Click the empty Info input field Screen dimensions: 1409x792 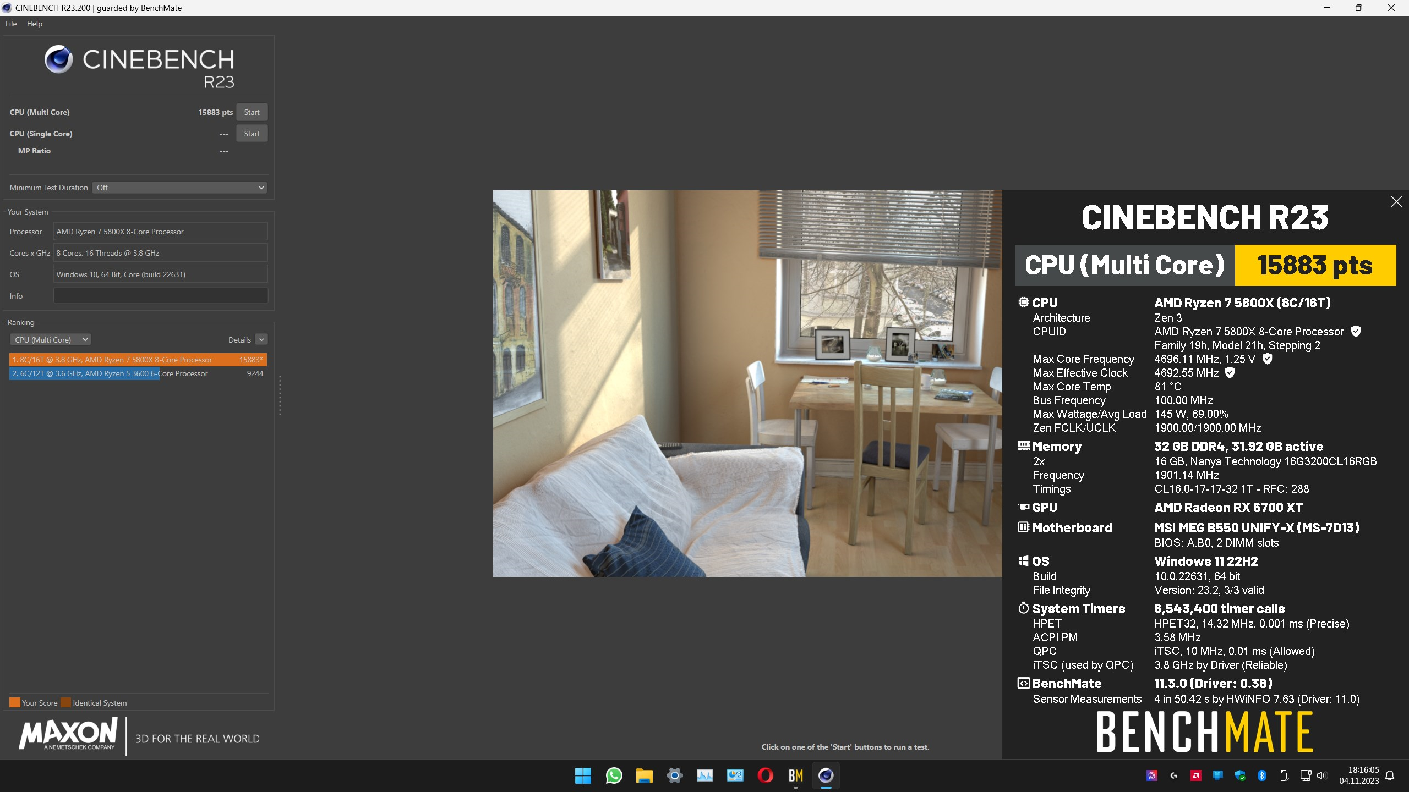[x=160, y=296]
